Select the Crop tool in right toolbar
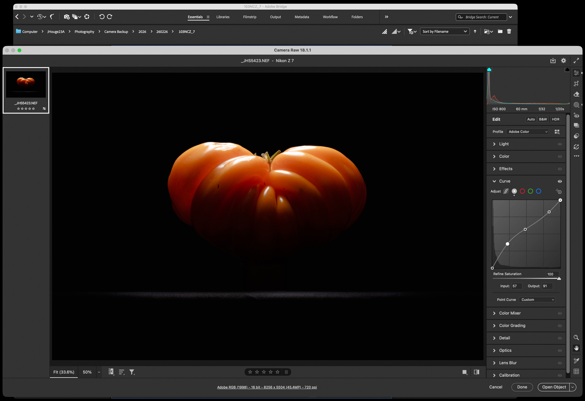Viewport: 585px width, 401px height. pyautogui.click(x=576, y=84)
